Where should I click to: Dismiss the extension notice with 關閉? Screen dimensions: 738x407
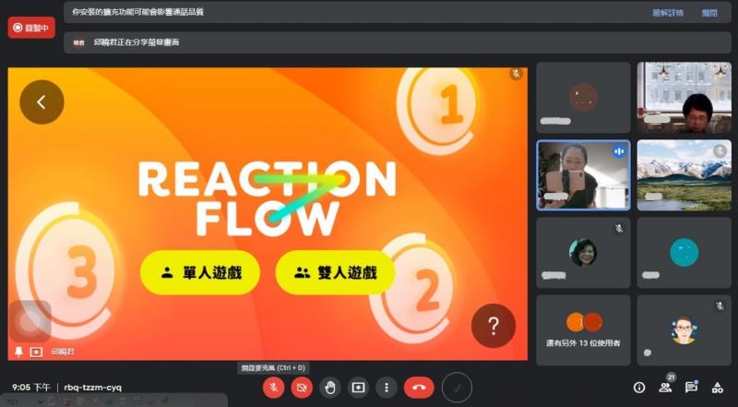coord(709,13)
